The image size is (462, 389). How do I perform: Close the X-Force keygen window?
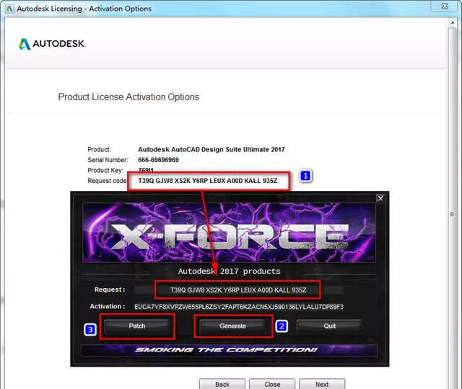tap(380, 199)
